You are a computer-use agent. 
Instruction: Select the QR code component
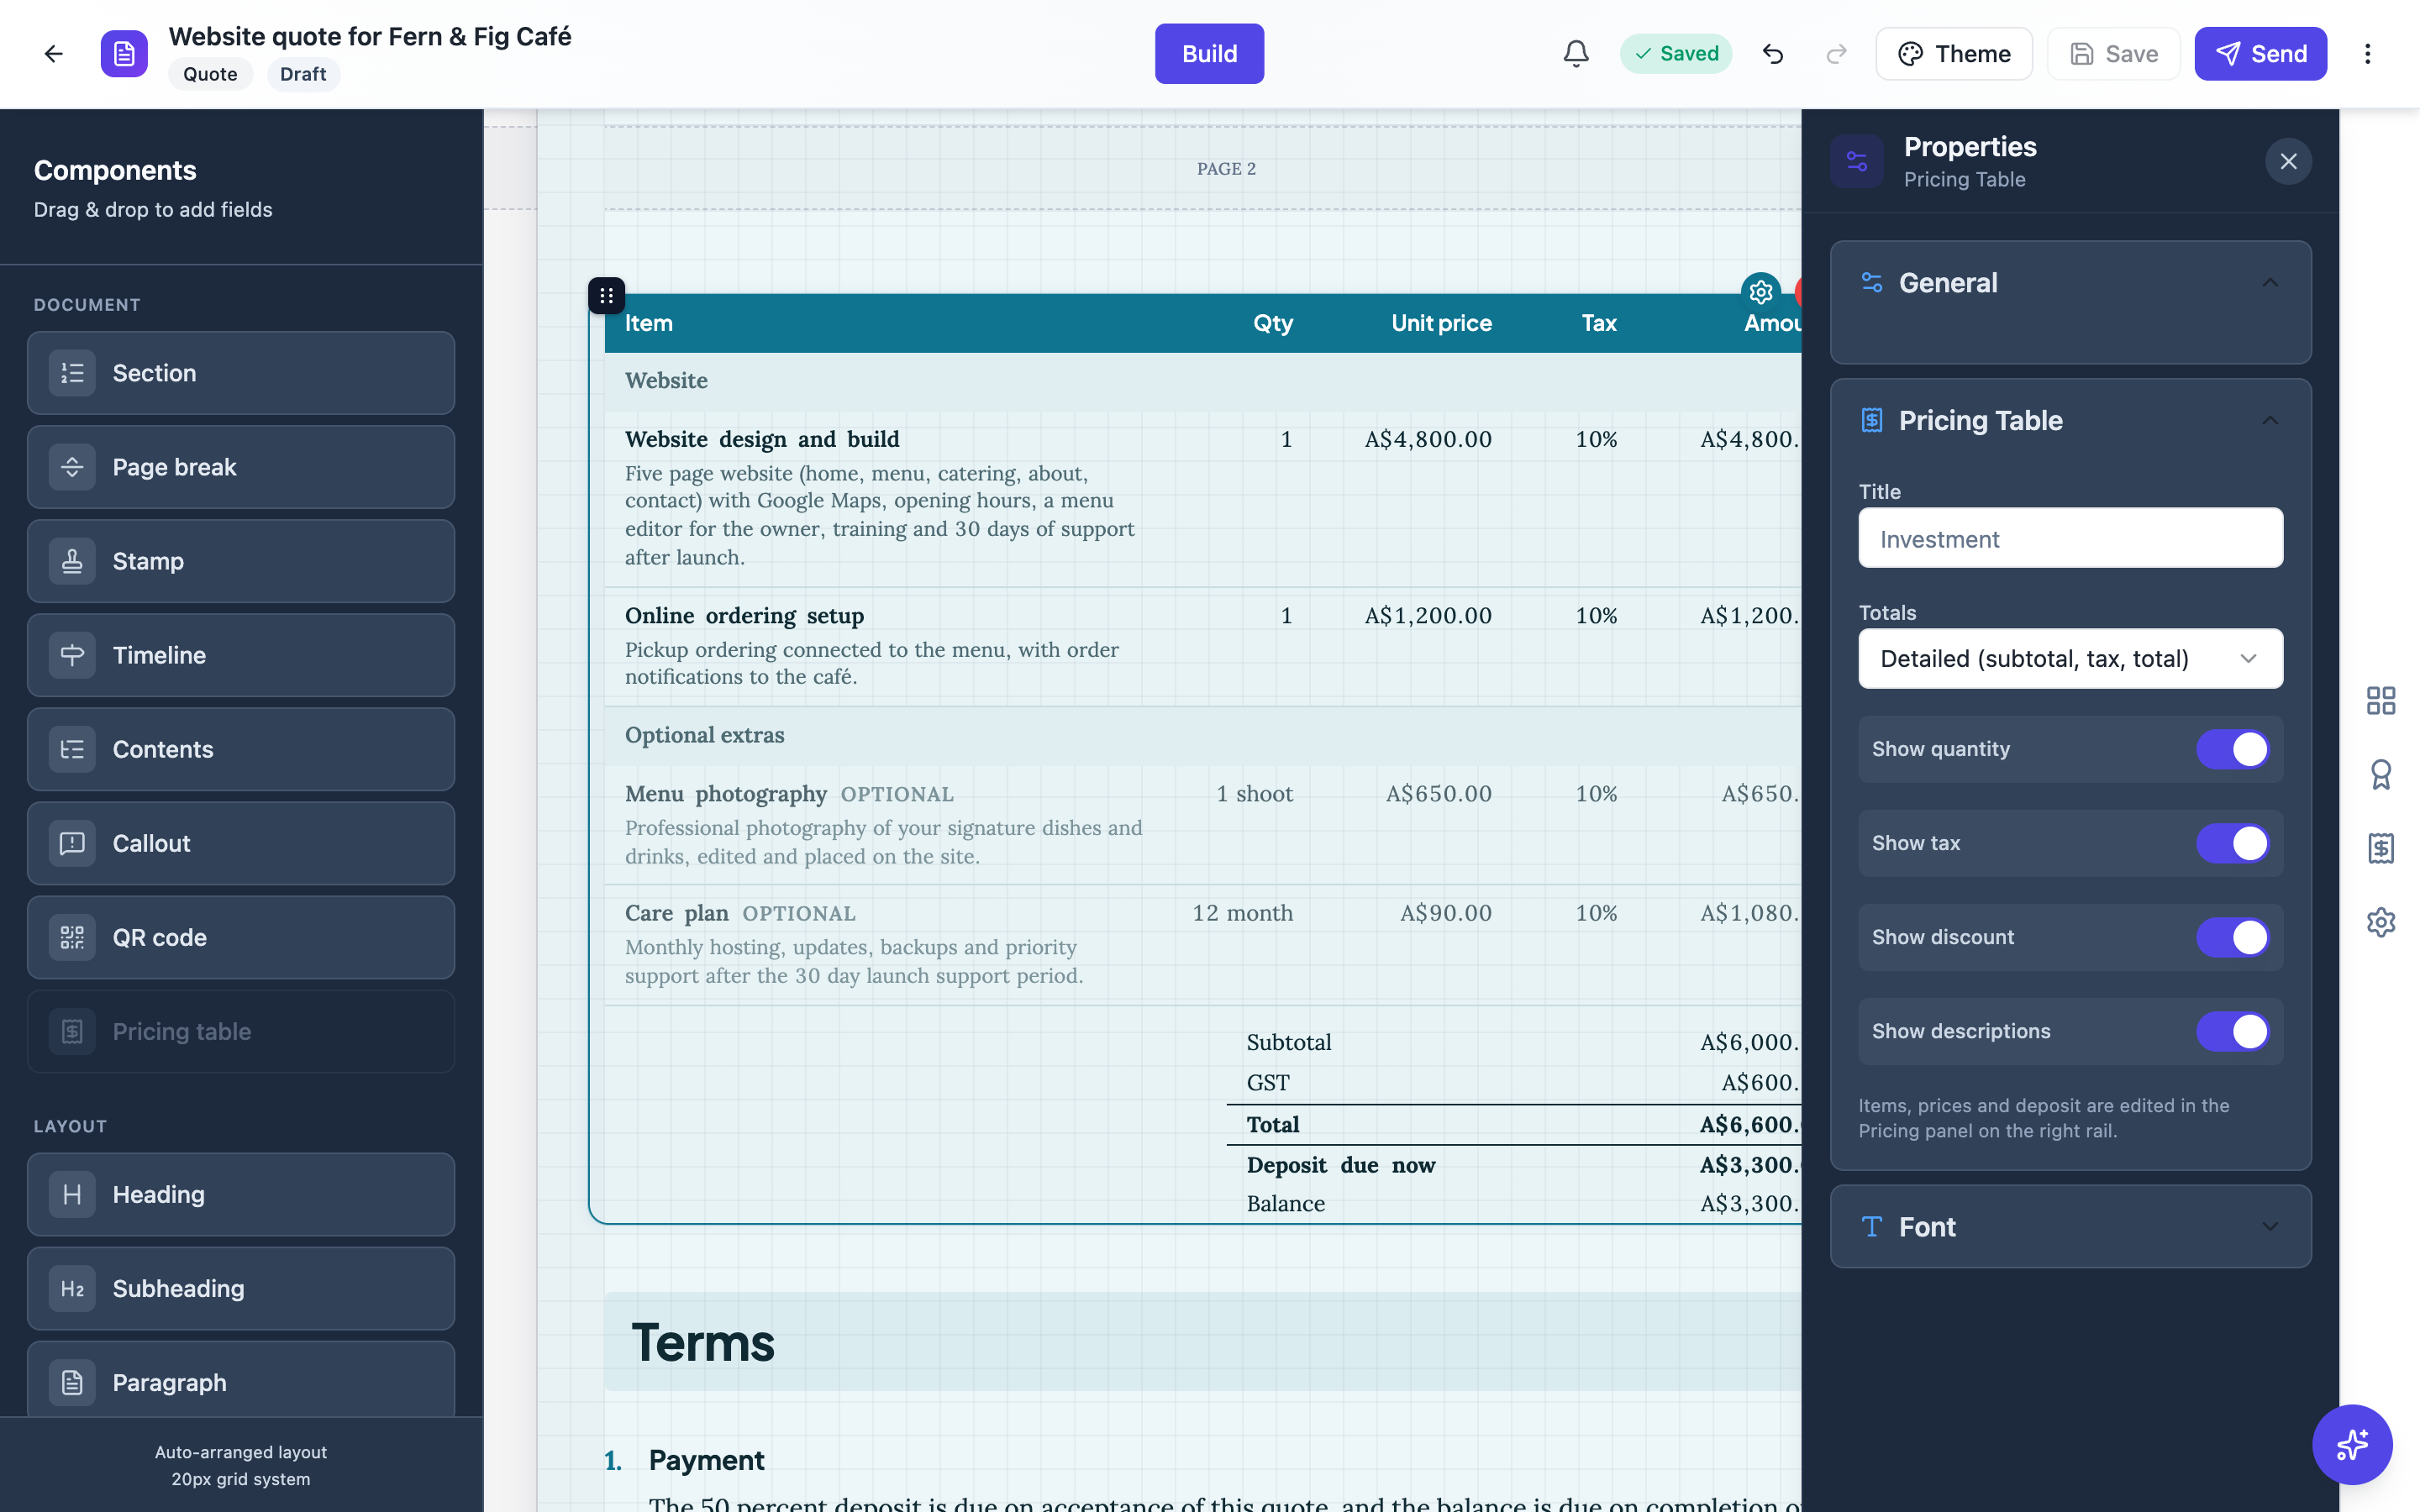(x=241, y=937)
